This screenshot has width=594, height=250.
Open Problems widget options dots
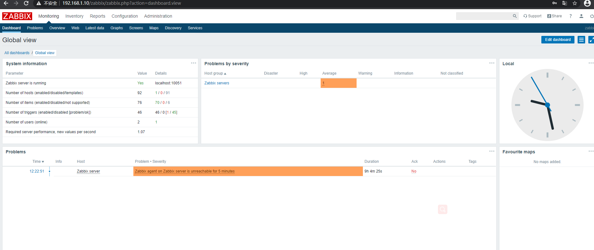(x=492, y=151)
